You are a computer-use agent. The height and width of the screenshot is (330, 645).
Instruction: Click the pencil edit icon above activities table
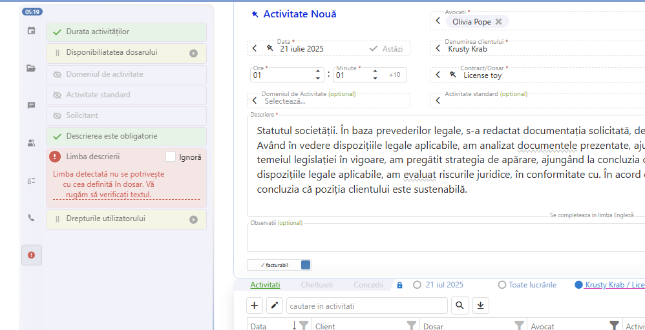click(x=275, y=306)
